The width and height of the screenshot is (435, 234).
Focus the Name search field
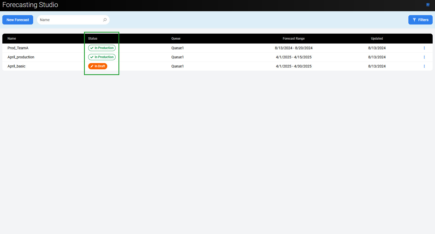point(70,20)
